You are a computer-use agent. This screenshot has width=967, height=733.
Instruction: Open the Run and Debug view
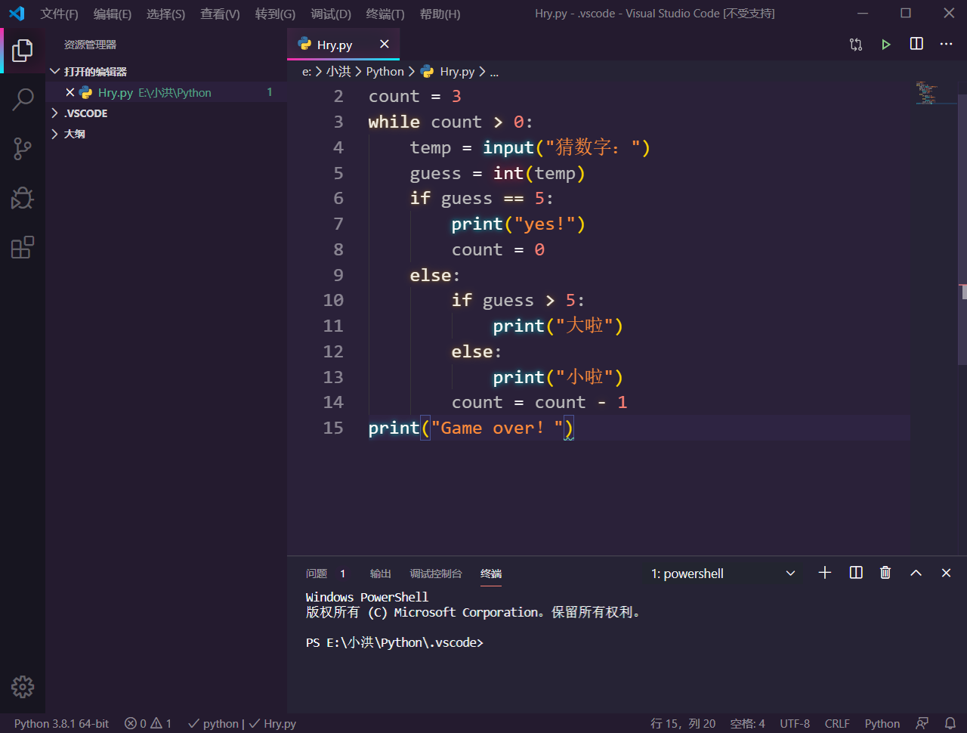(x=23, y=197)
